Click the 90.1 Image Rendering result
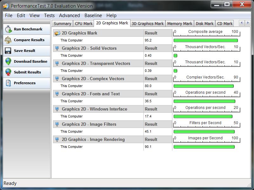 click(x=148, y=147)
